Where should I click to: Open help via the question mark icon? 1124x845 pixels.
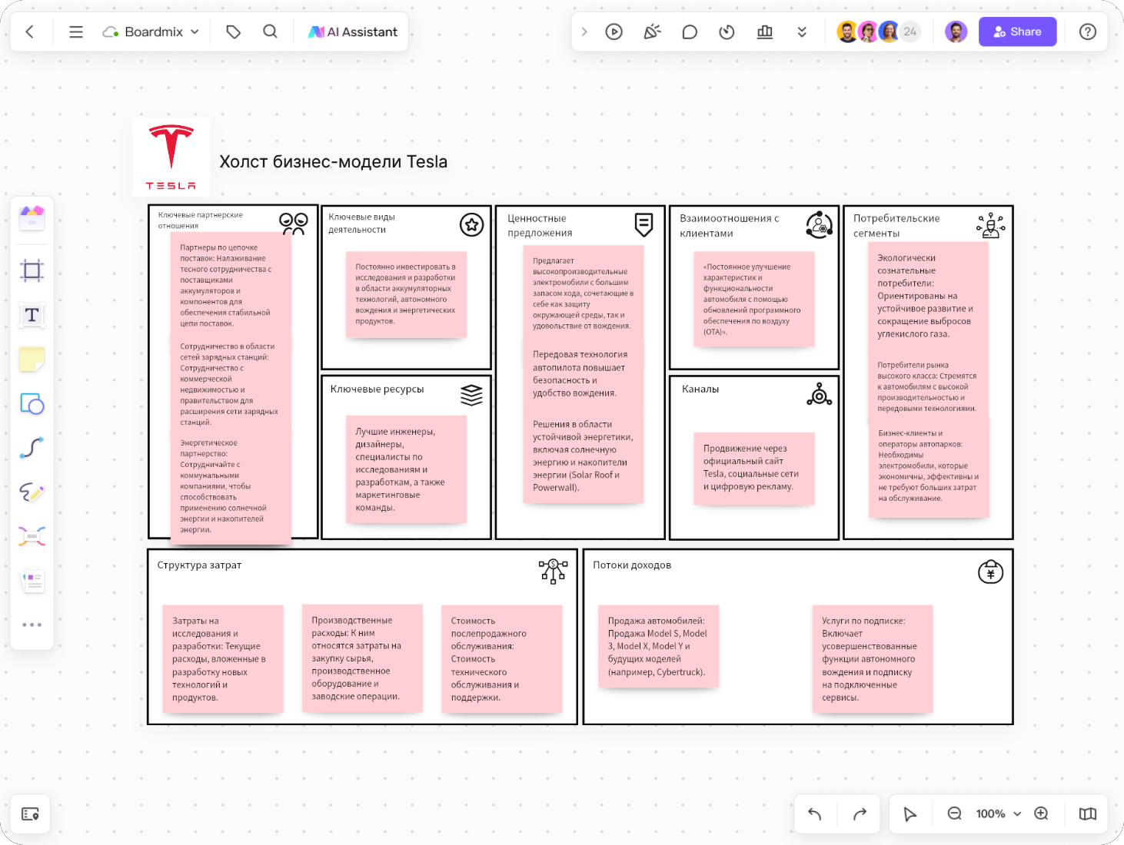point(1087,31)
